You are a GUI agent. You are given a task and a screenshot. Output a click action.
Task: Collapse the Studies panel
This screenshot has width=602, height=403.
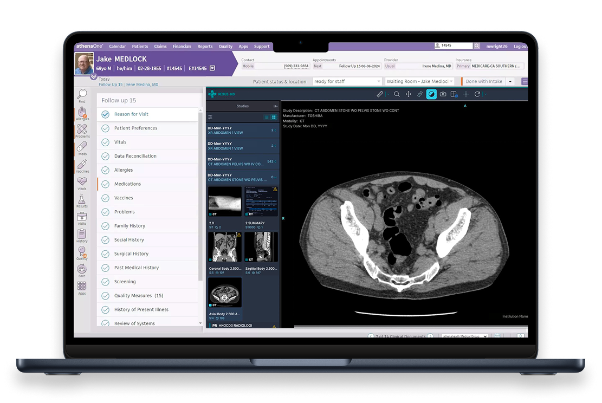(x=275, y=106)
